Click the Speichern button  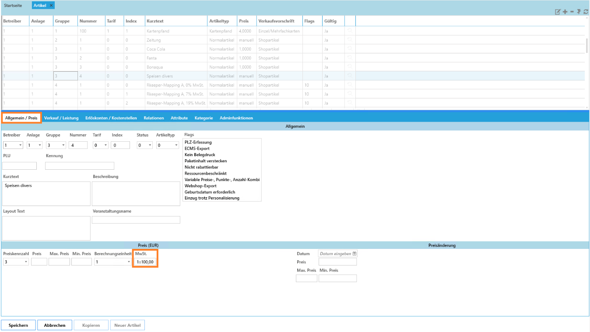(18, 325)
